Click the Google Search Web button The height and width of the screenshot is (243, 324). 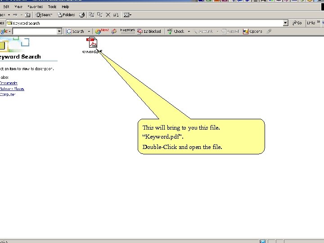tap(75, 31)
